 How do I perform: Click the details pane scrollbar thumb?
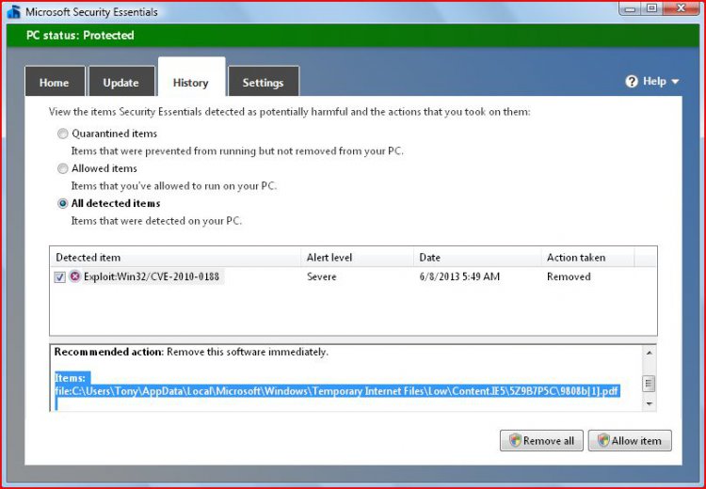click(x=649, y=384)
